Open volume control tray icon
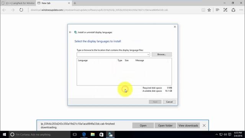This screenshot has height=138, width=245. tap(225, 135)
